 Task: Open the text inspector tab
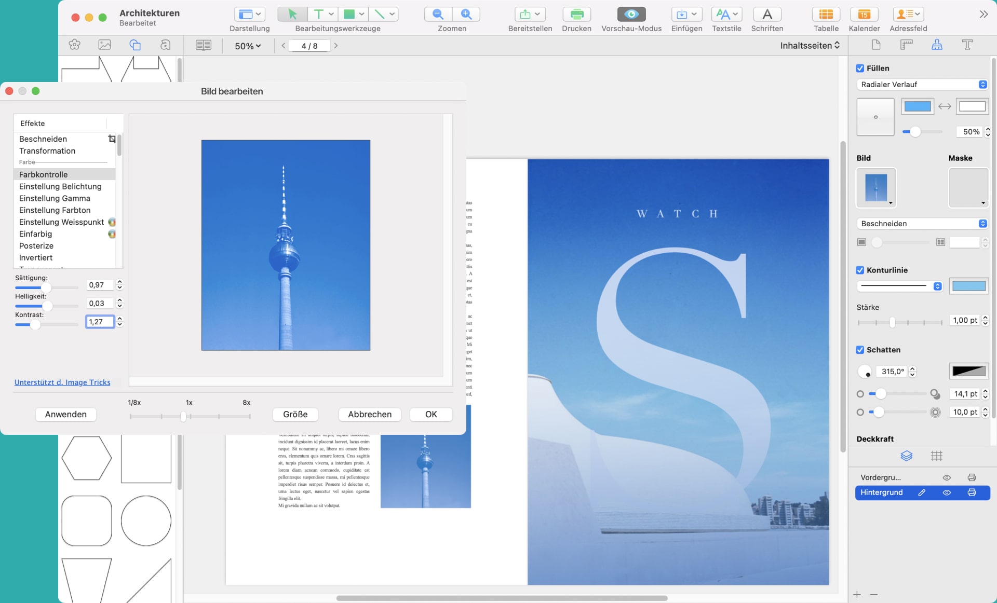pyautogui.click(x=967, y=45)
